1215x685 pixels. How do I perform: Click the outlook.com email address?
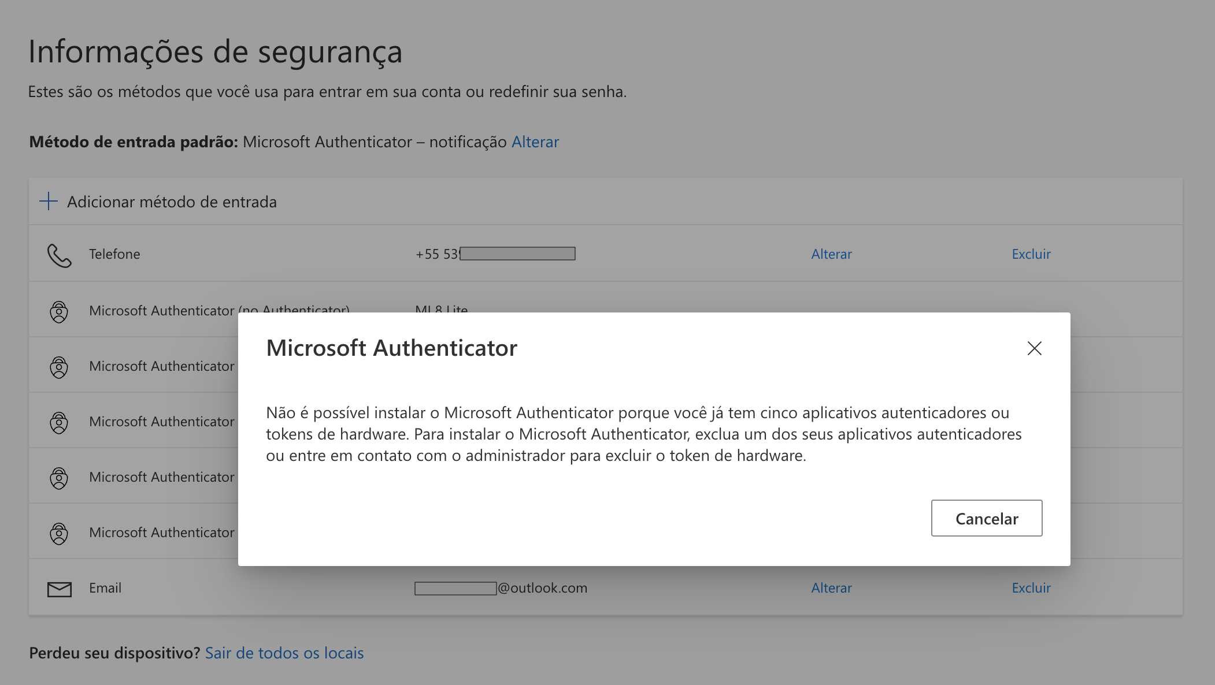point(501,588)
